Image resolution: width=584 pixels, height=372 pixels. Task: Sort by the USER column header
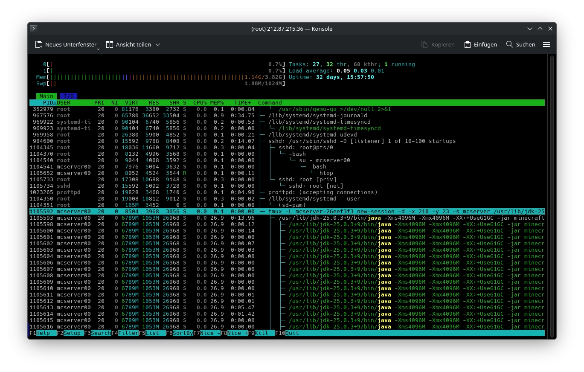[x=64, y=103]
